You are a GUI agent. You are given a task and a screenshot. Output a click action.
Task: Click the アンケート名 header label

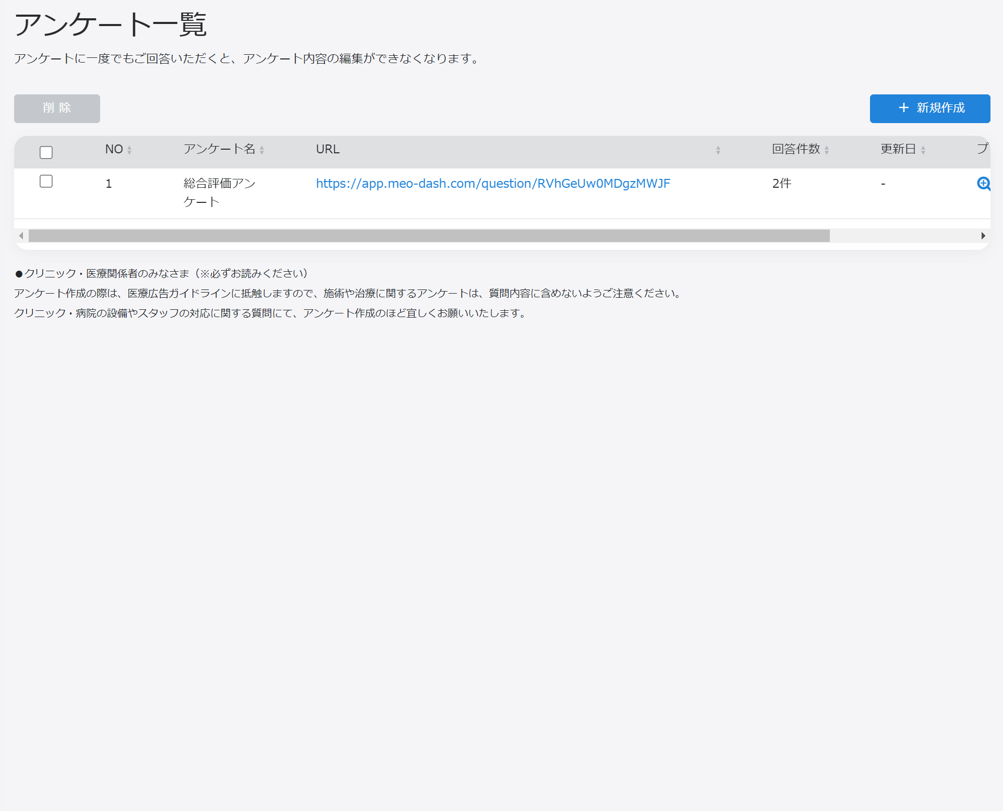pos(219,149)
